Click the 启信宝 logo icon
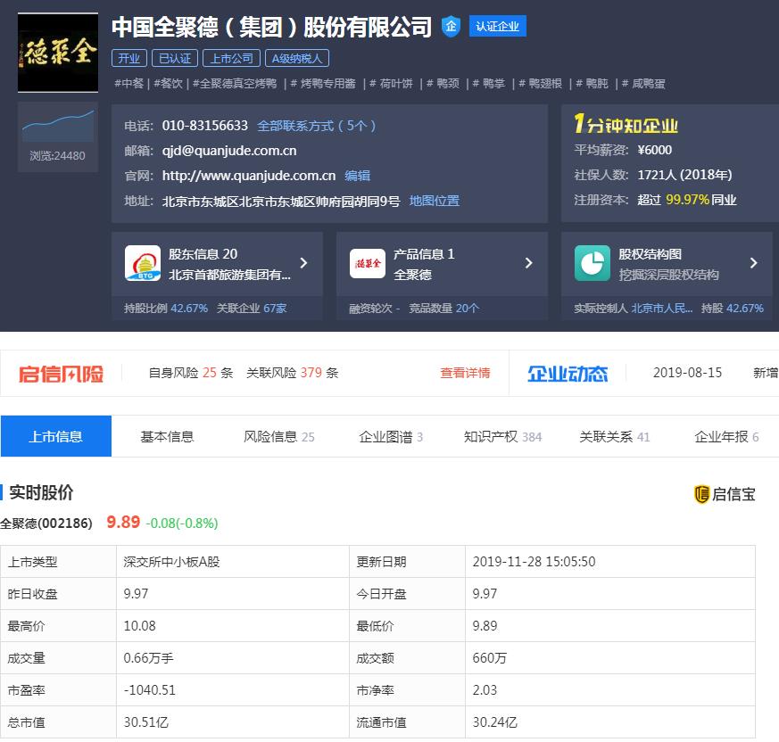 point(702,494)
